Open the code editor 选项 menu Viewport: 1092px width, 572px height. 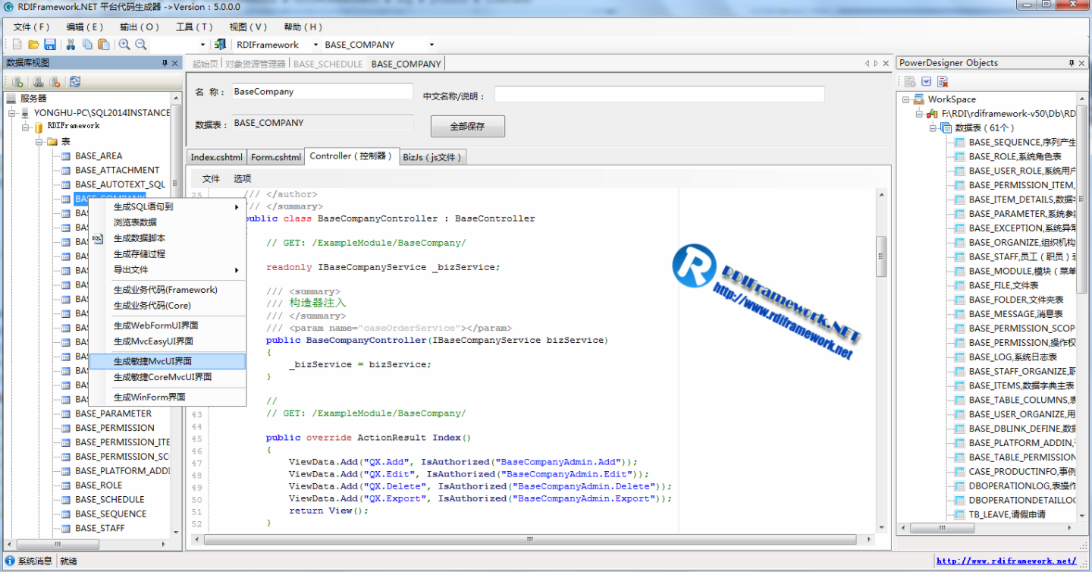click(x=243, y=179)
